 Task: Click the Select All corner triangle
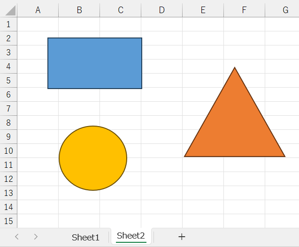tap(9, 10)
